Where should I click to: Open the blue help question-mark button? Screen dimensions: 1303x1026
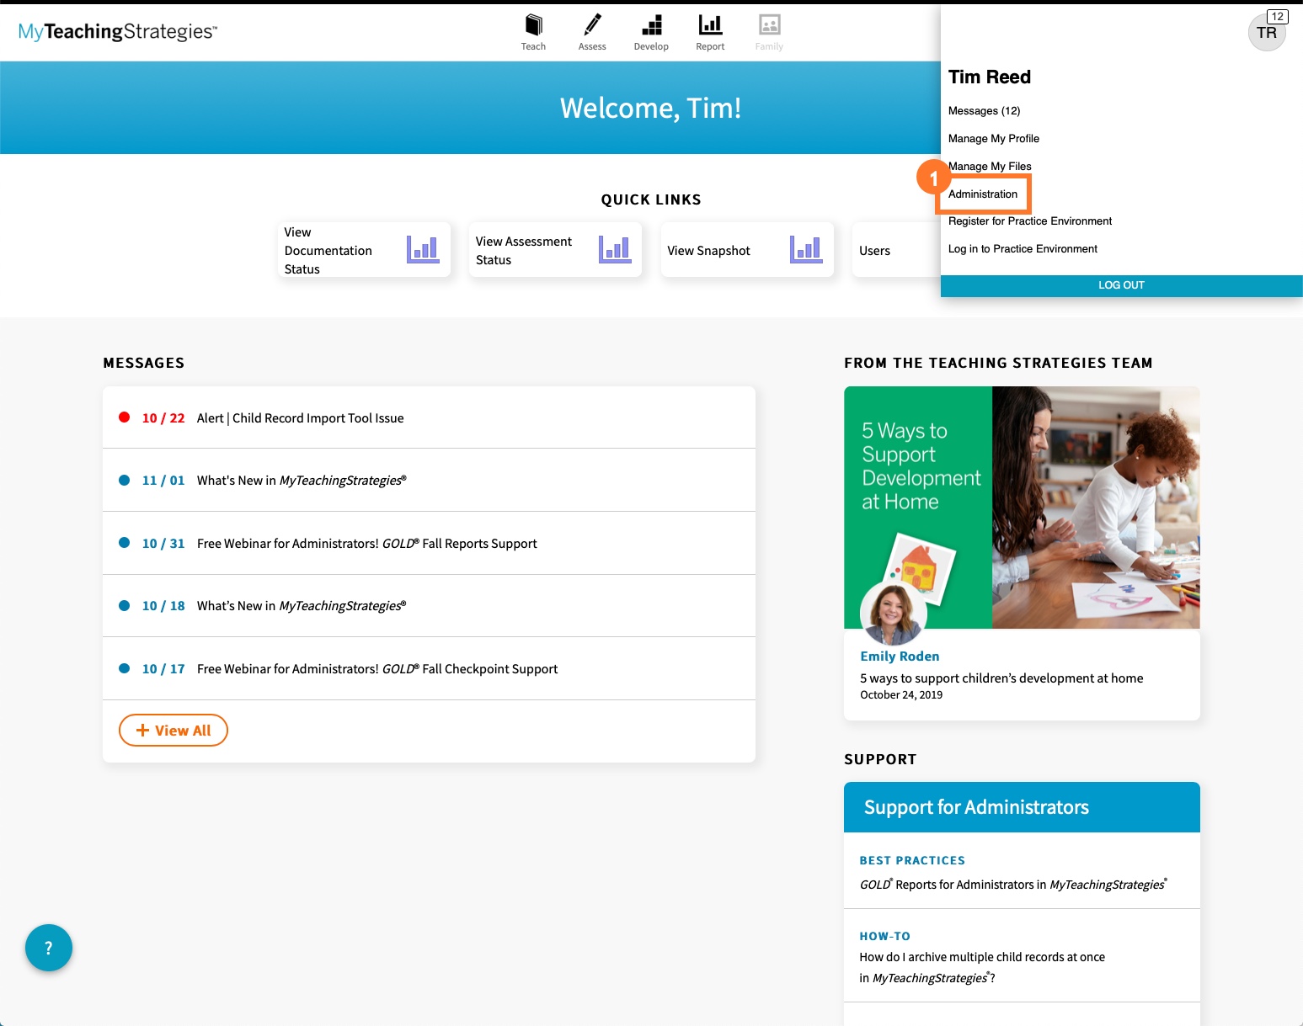coord(49,948)
